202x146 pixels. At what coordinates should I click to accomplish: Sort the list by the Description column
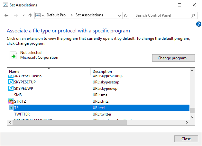(140, 72)
